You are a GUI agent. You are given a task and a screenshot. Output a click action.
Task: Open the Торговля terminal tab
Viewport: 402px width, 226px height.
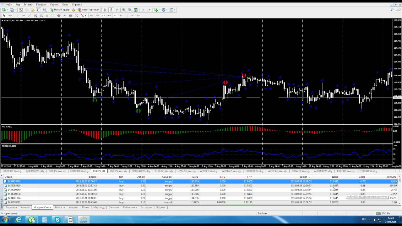(11, 207)
